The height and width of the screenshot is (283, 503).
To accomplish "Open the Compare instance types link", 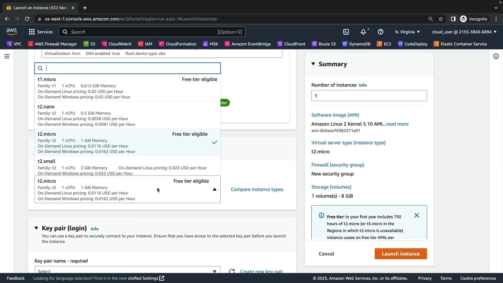I will (257, 189).
